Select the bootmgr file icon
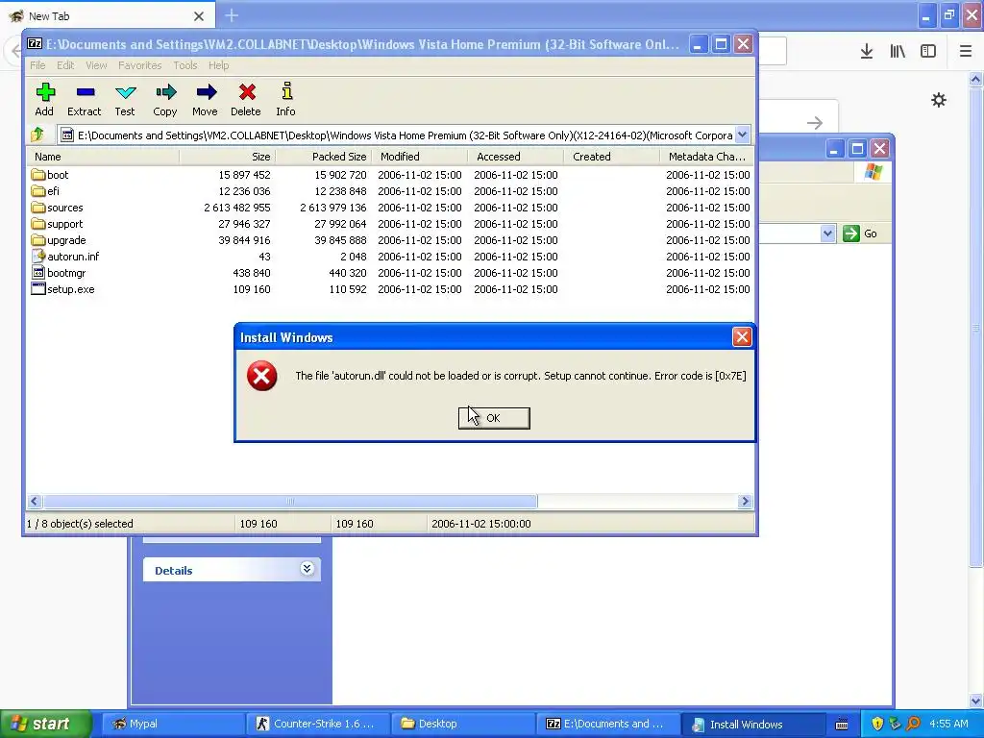 click(x=38, y=272)
